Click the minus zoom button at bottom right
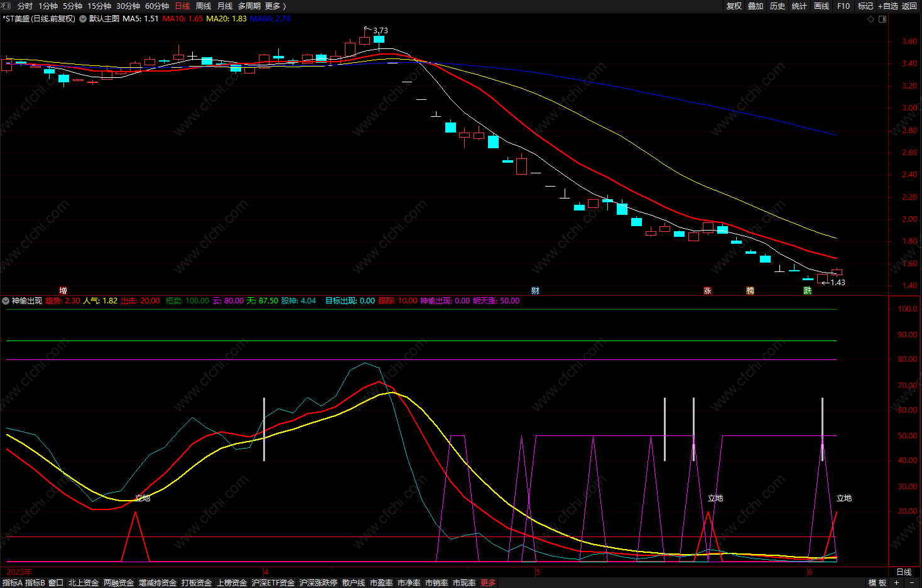 click(x=912, y=583)
